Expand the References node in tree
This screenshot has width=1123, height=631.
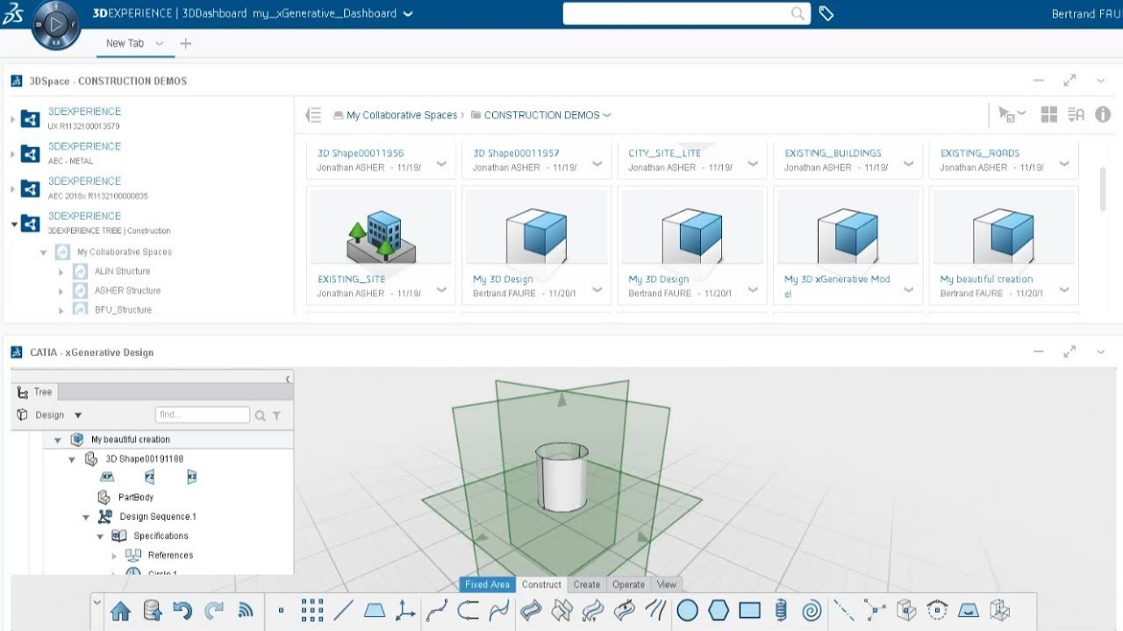(x=114, y=556)
